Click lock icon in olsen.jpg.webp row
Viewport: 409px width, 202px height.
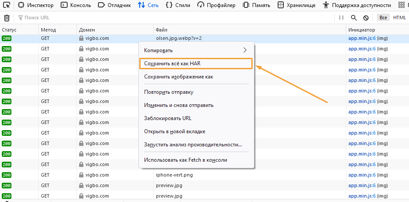pyautogui.click(x=81, y=38)
